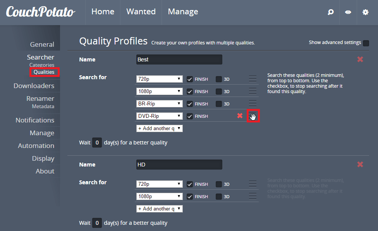
Task: Open the Downloaders settings section
Action: [34, 86]
